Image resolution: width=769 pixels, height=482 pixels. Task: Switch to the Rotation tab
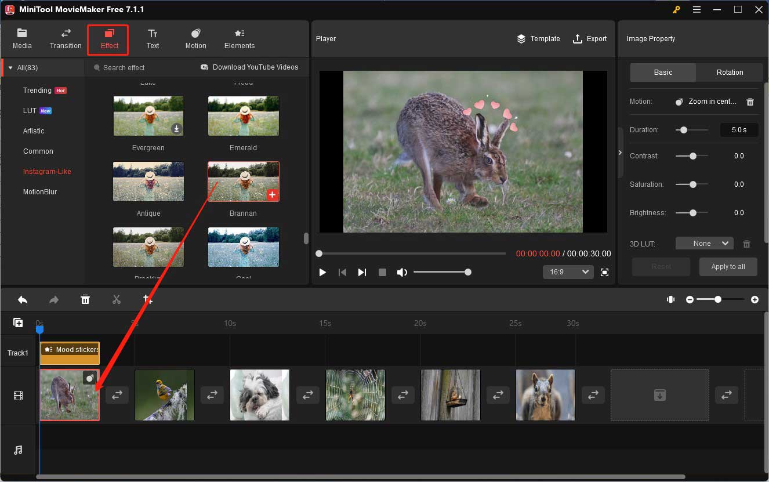729,72
